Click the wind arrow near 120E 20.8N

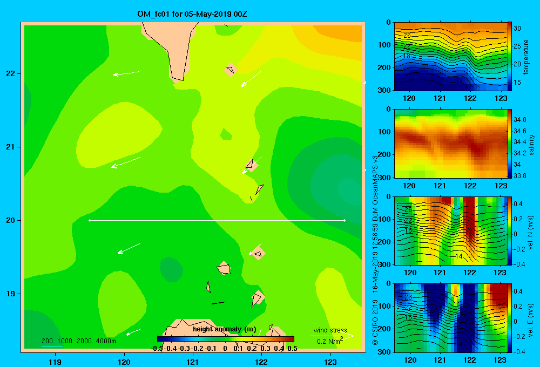[126, 162]
